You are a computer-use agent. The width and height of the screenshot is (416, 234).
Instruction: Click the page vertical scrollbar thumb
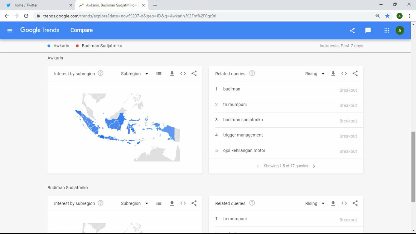pos(413,166)
